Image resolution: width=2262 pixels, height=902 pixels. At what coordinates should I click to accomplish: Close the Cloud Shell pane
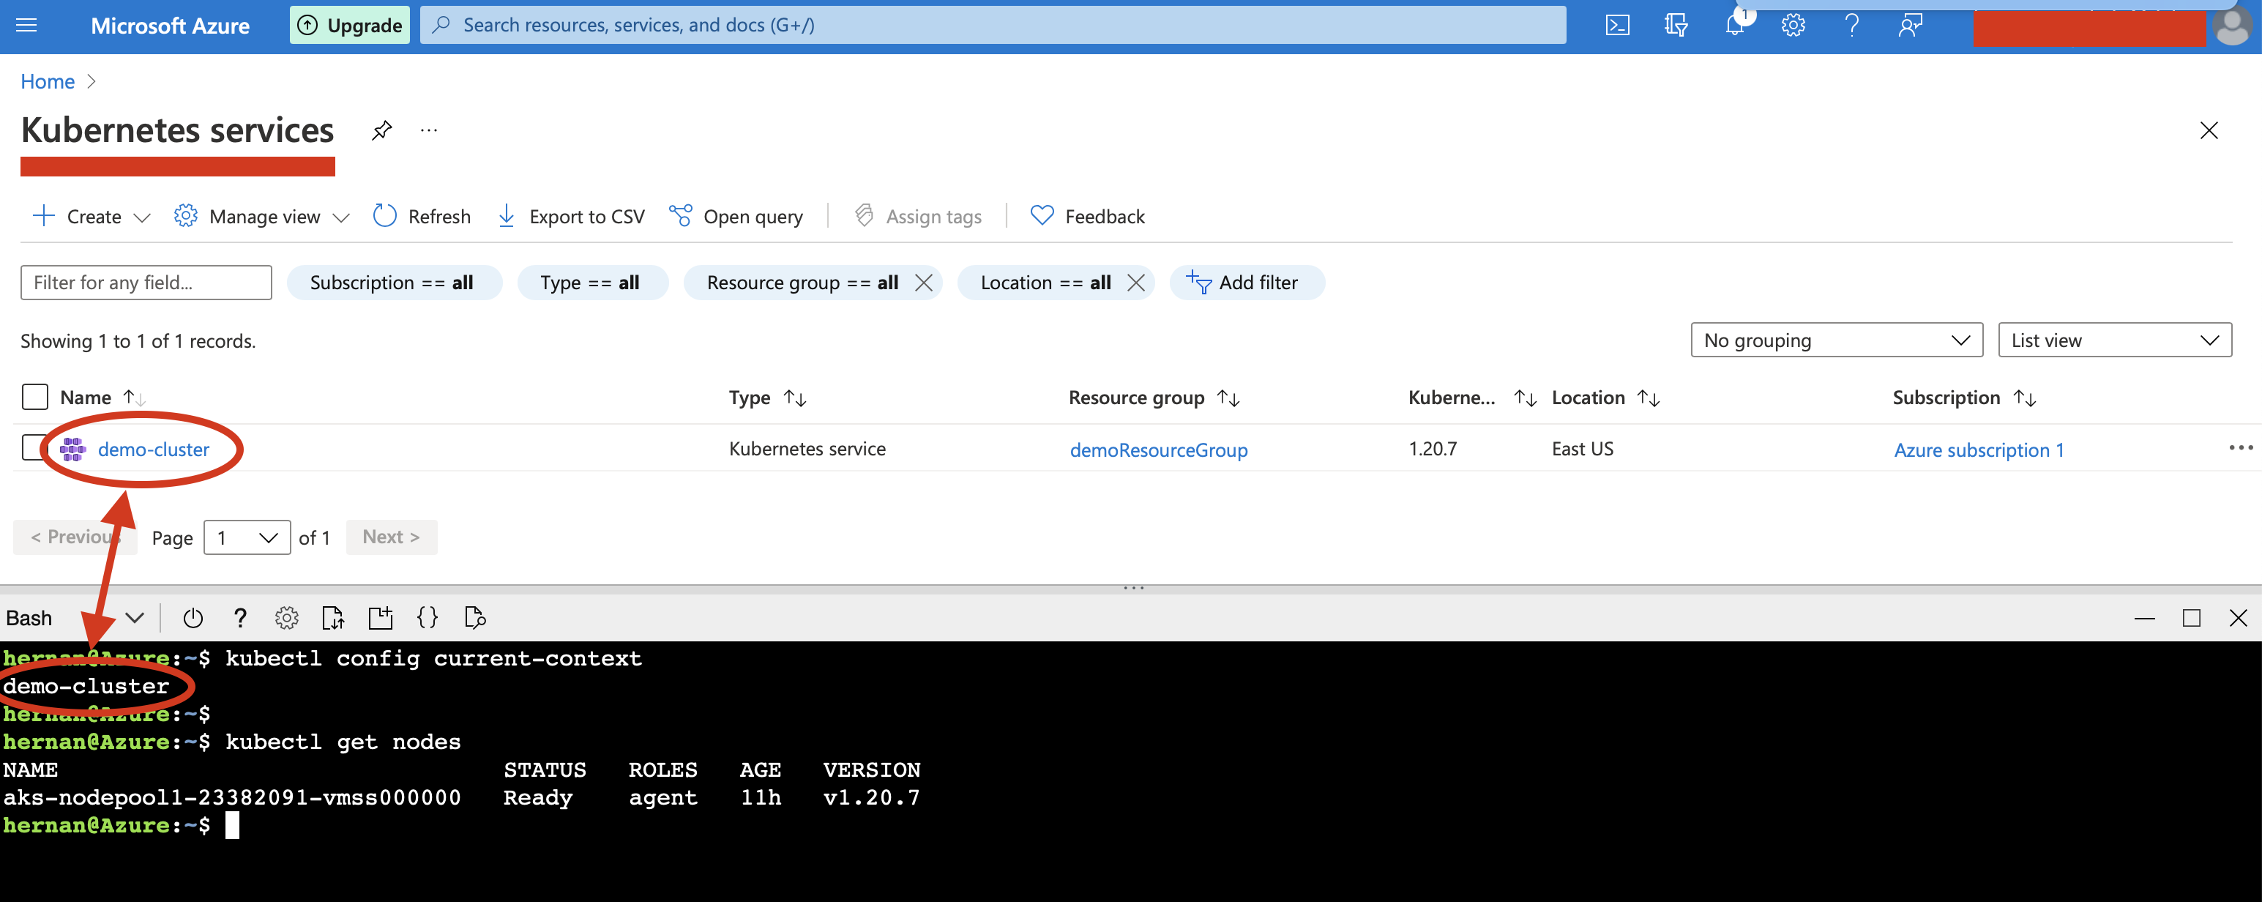click(2239, 619)
